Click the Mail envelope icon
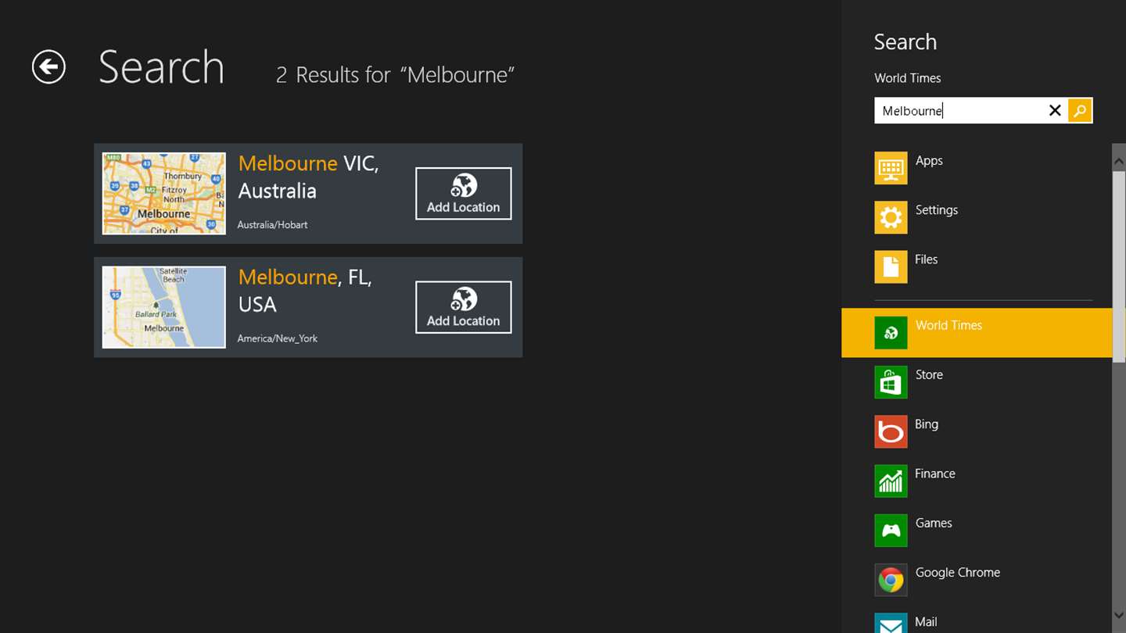The width and height of the screenshot is (1126, 633). coord(891,623)
